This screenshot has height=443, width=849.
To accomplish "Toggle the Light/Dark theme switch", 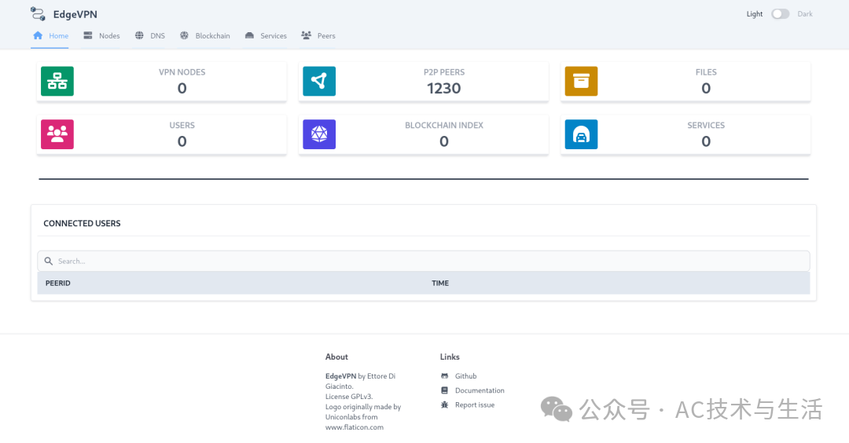I will pyautogui.click(x=780, y=14).
